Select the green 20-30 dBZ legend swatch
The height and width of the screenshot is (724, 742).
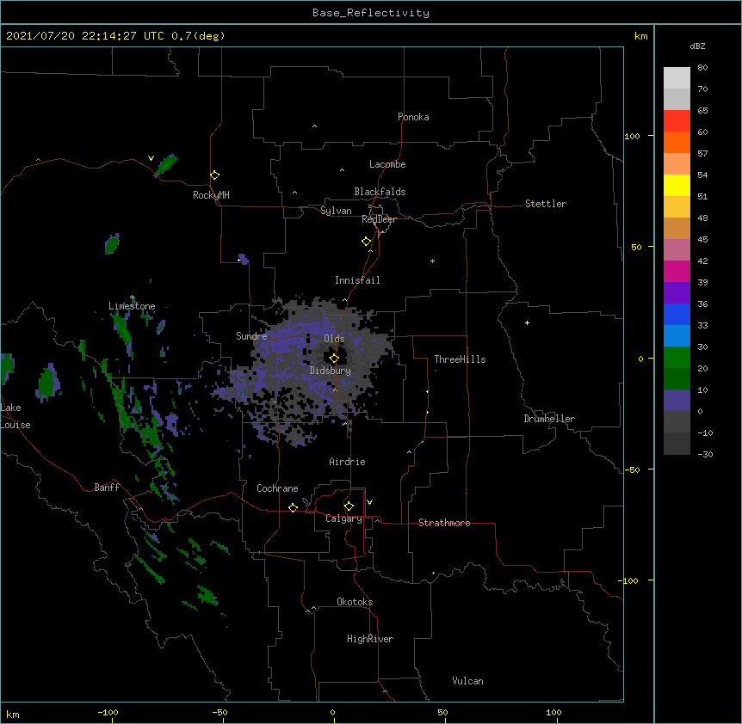click(677, 358)
